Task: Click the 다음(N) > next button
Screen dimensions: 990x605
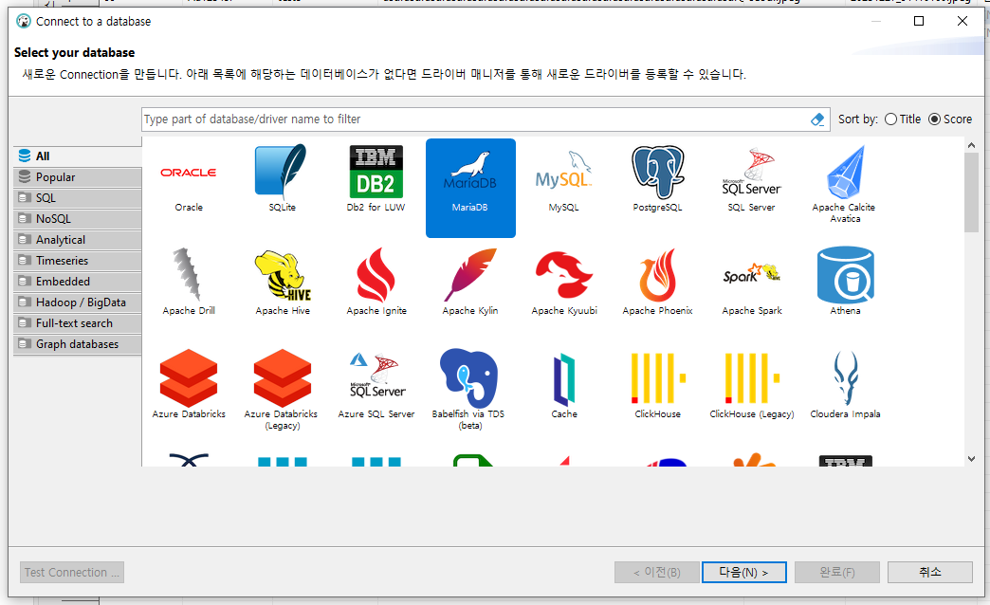Action: point(743,572)
